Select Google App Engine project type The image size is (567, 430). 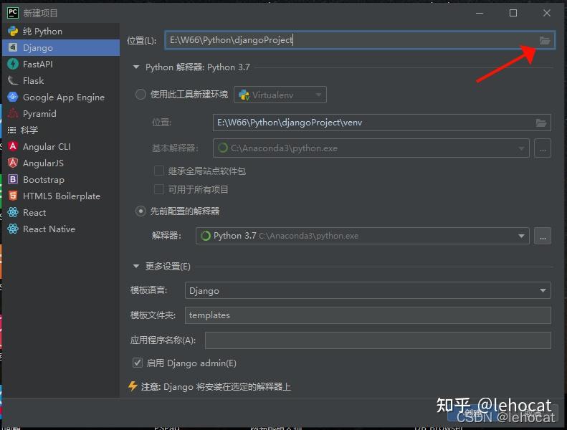[x=61, y=97]
